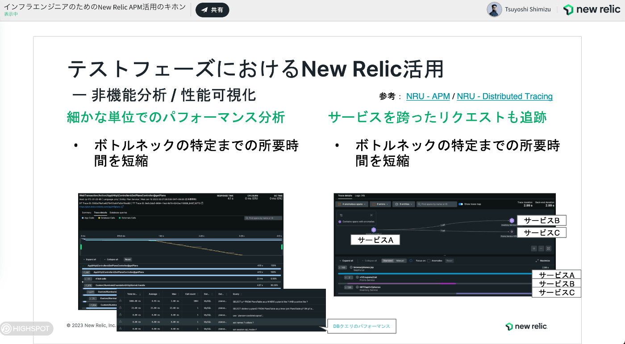Open the NRU - Distributed Tracing link
Image resolution: width=625 pixels, height=344 pixels.
click(x=505, y=96)
